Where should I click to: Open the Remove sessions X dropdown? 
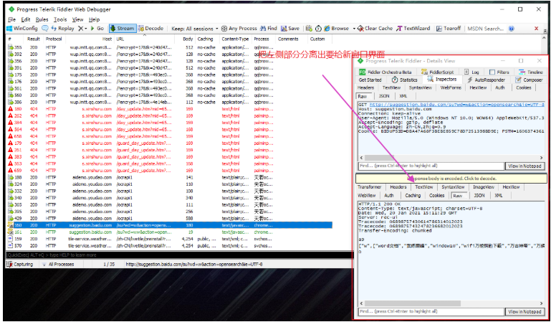[x=82, y=29]
